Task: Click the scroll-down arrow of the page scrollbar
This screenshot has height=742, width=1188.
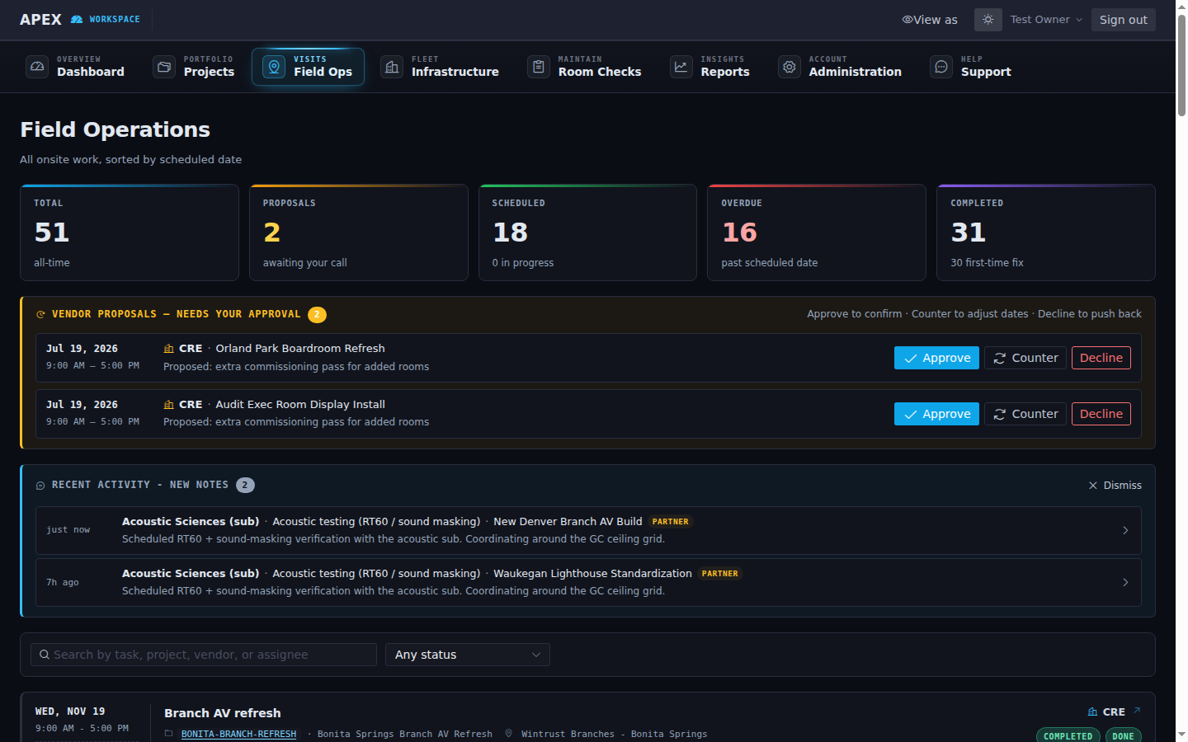Action: (x=1181, y=734)
